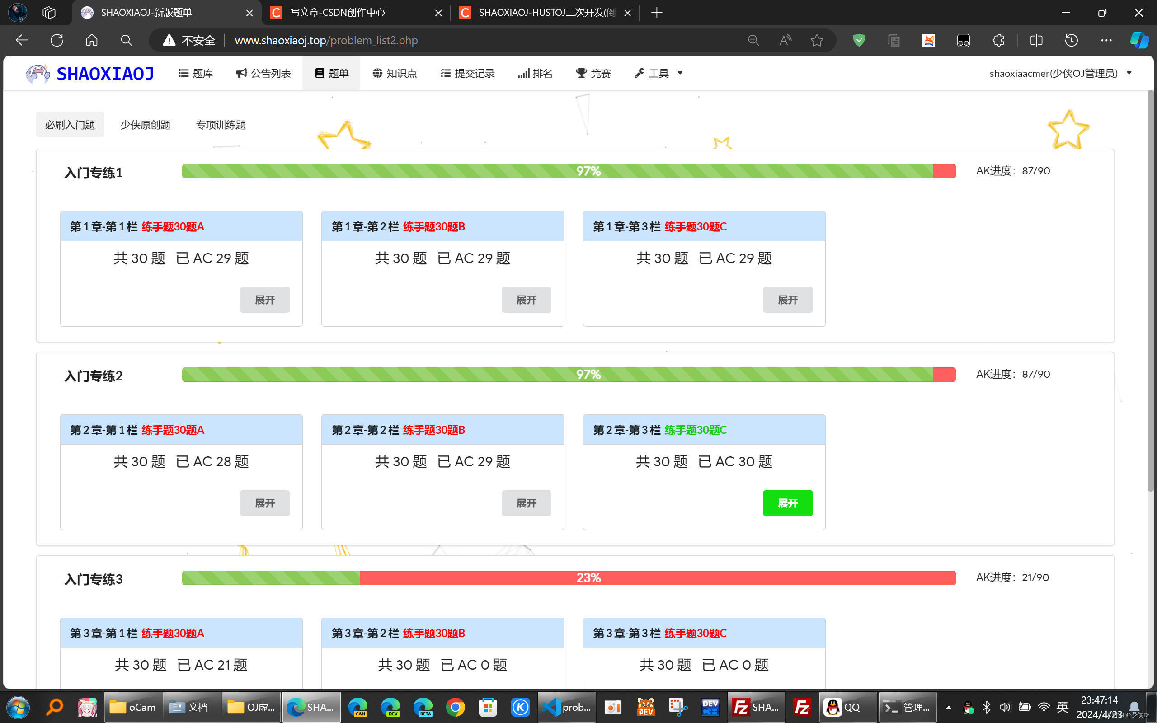Add page to favorites star icon

pyautogui.click(x=817, y=40)
